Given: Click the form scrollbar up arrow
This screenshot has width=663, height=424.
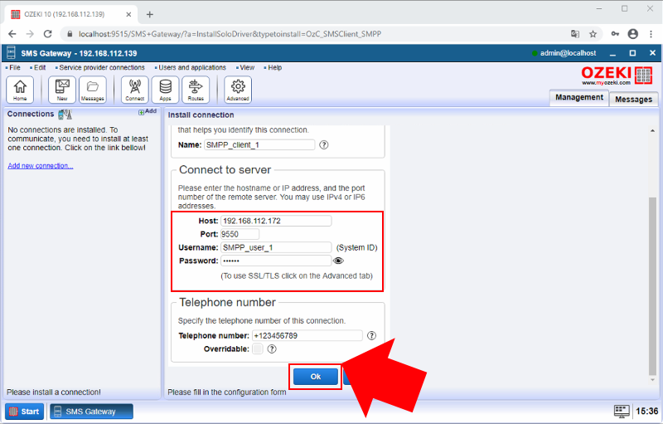Looking at the screenshot, I should click(652, 131).
